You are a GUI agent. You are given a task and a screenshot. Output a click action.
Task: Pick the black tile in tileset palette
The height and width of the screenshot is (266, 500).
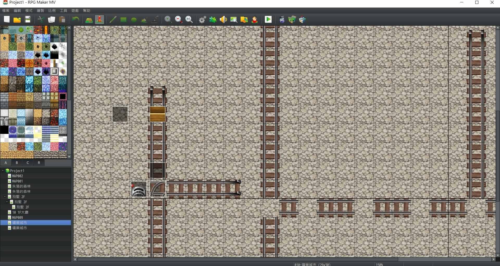[x=63, y=96]
